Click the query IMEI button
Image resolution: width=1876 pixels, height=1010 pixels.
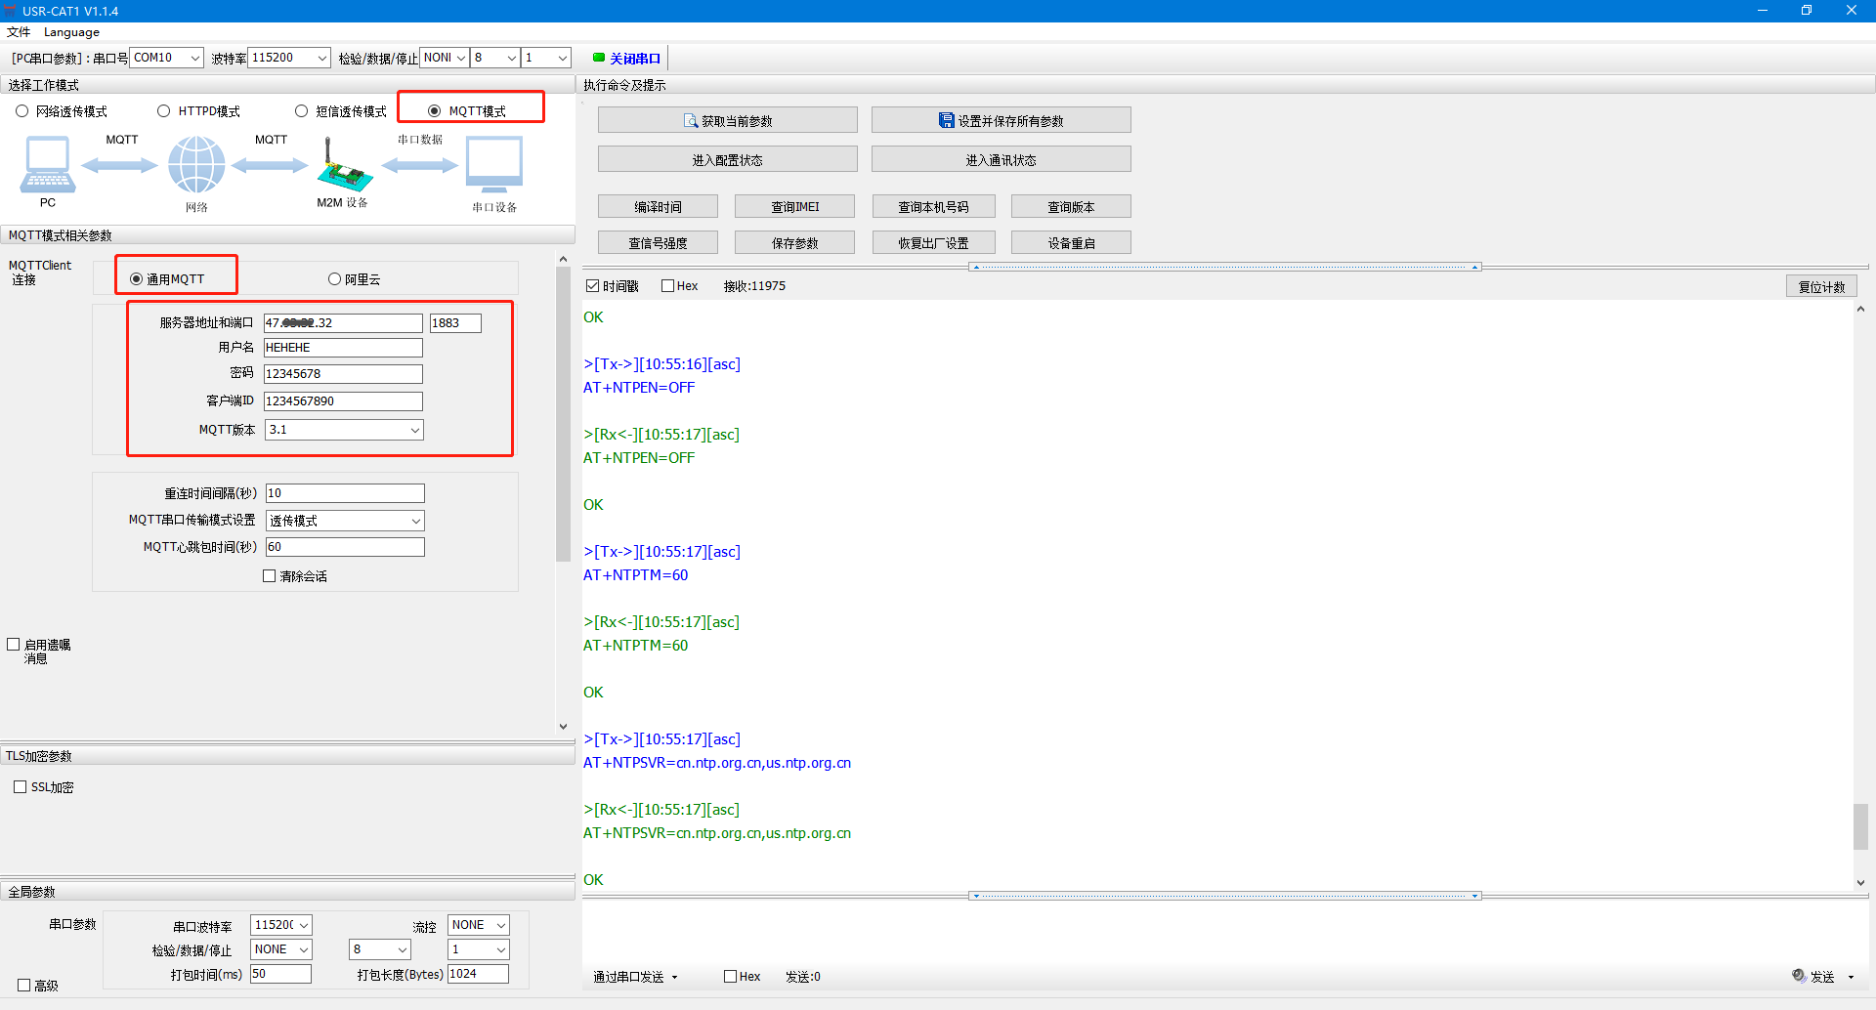pos(794,207)
